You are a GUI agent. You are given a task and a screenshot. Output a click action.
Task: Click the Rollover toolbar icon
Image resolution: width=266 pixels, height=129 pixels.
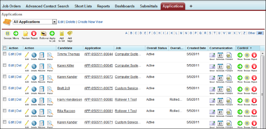tap(44, 34)
